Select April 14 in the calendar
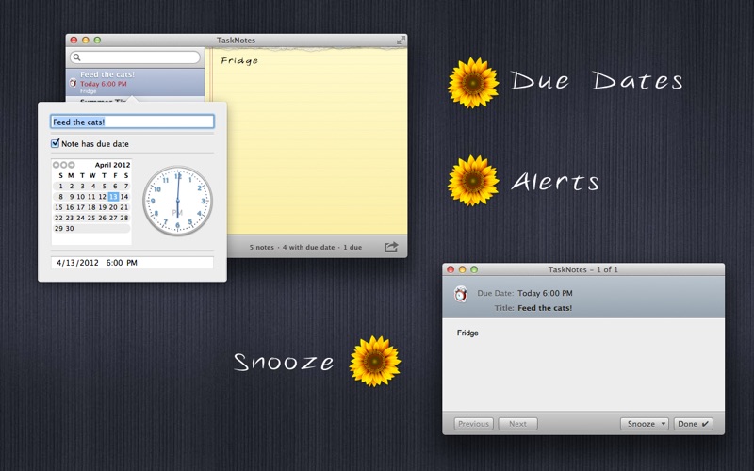 tap(124, 197)
